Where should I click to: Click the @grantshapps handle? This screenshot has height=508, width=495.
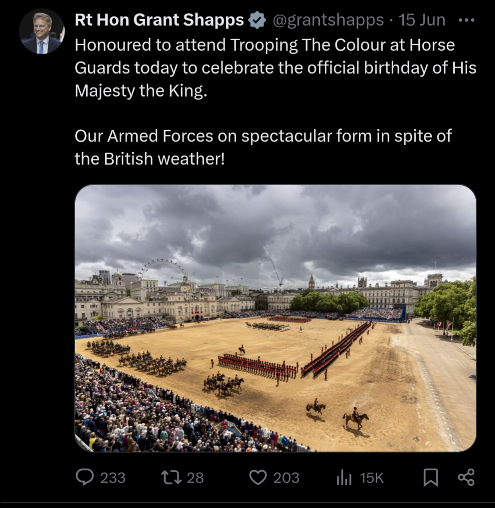pos(328,20)
